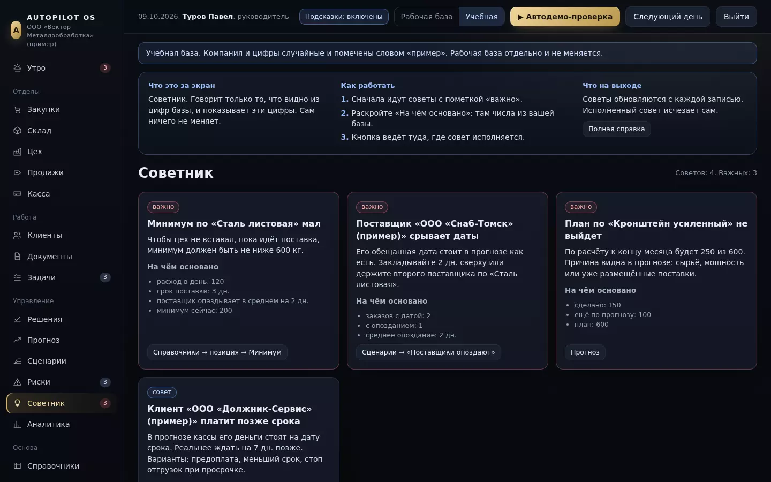Go to the Продажи section label
Screen dimensions: 771x482
(x=46, y=172)
